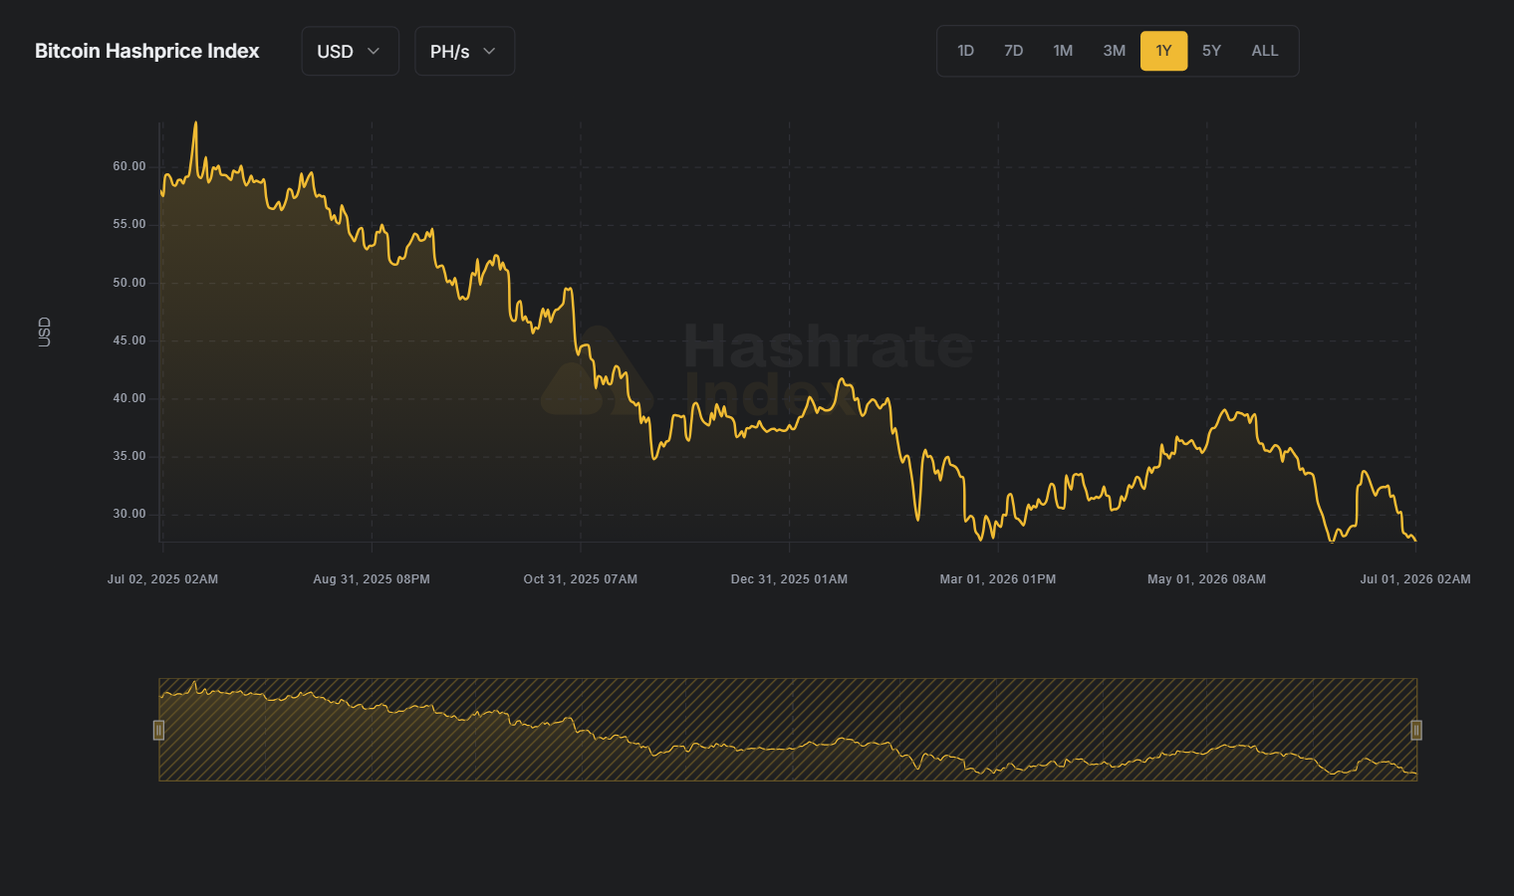Switch to the 1M range
Screen dimensions: 1514x896
(1063, 51)
